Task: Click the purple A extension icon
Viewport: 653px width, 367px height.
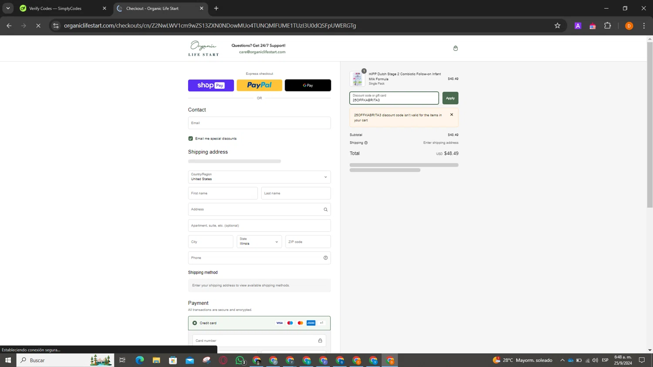Action: pos(578,26)
